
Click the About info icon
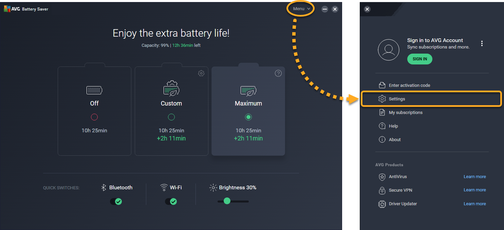382,139
